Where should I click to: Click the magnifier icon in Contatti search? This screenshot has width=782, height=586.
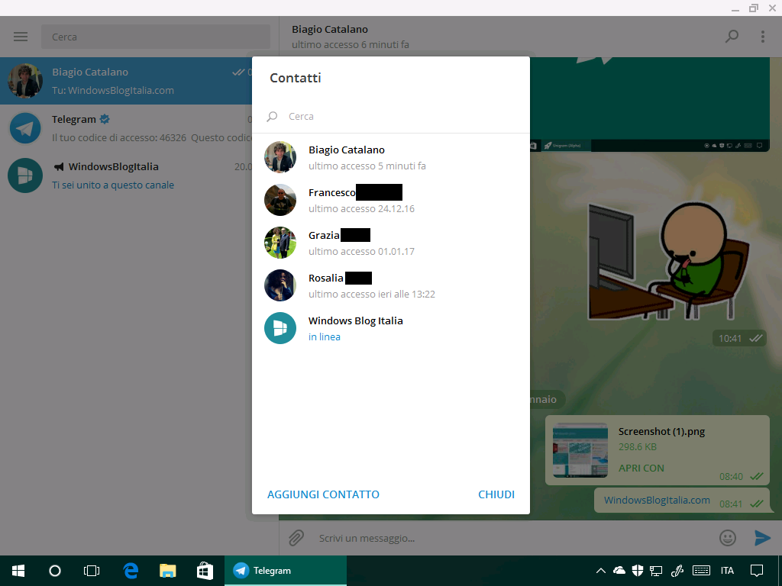tap(272, 117)
